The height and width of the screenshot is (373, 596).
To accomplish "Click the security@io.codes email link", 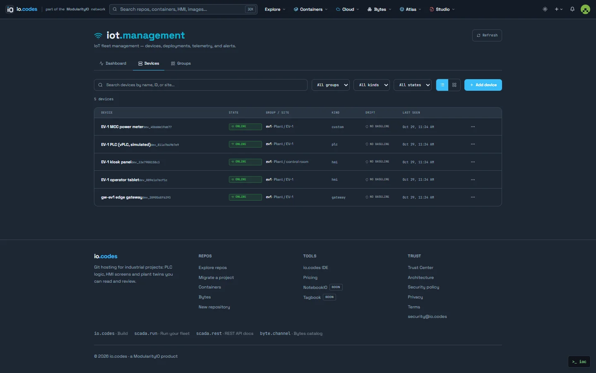I will [427, 317].
